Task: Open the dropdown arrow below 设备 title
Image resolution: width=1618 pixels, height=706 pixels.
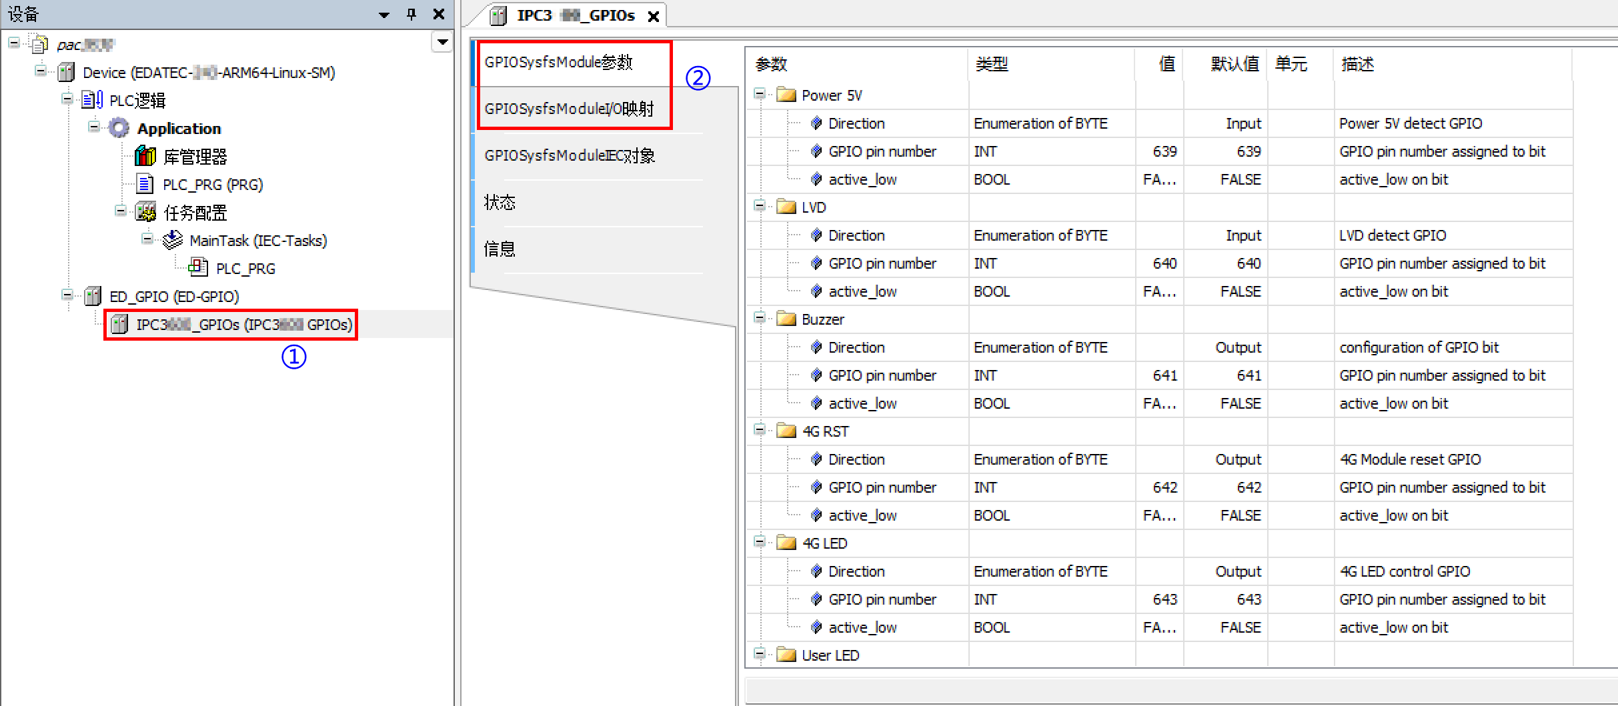Action: pyautogui.click(x=442, y=41)
